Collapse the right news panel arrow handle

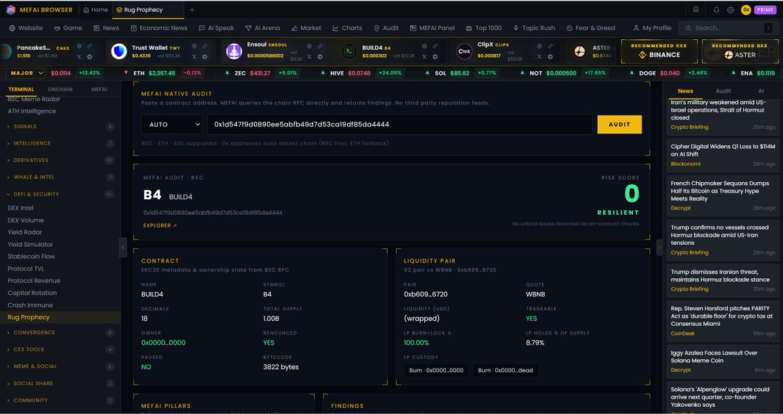659,247
